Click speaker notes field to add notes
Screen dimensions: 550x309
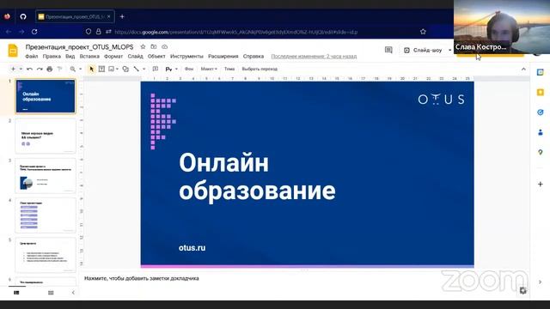click(x=141, y=278)
